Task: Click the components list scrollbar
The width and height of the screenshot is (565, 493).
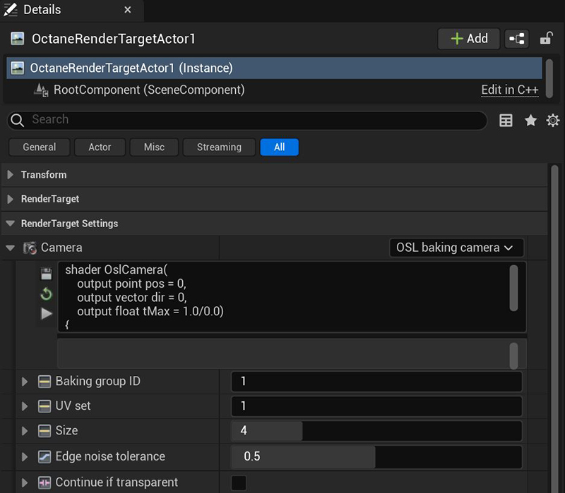Action: [x=549, y=78]
